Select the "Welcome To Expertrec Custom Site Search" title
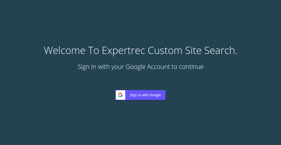Screen dimensions: 281x145 (140, 50)
